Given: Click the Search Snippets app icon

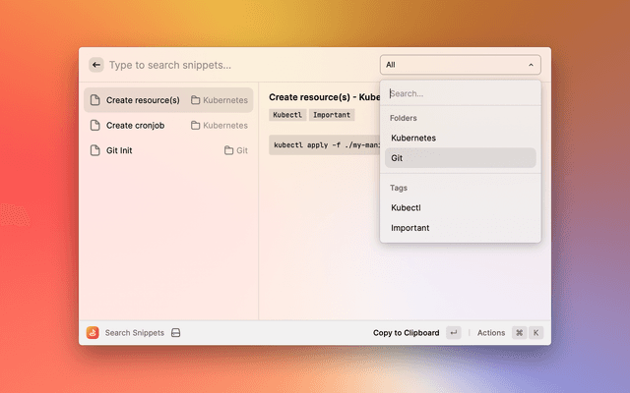Looking at the screenshot, I should (x=93, y=333).
